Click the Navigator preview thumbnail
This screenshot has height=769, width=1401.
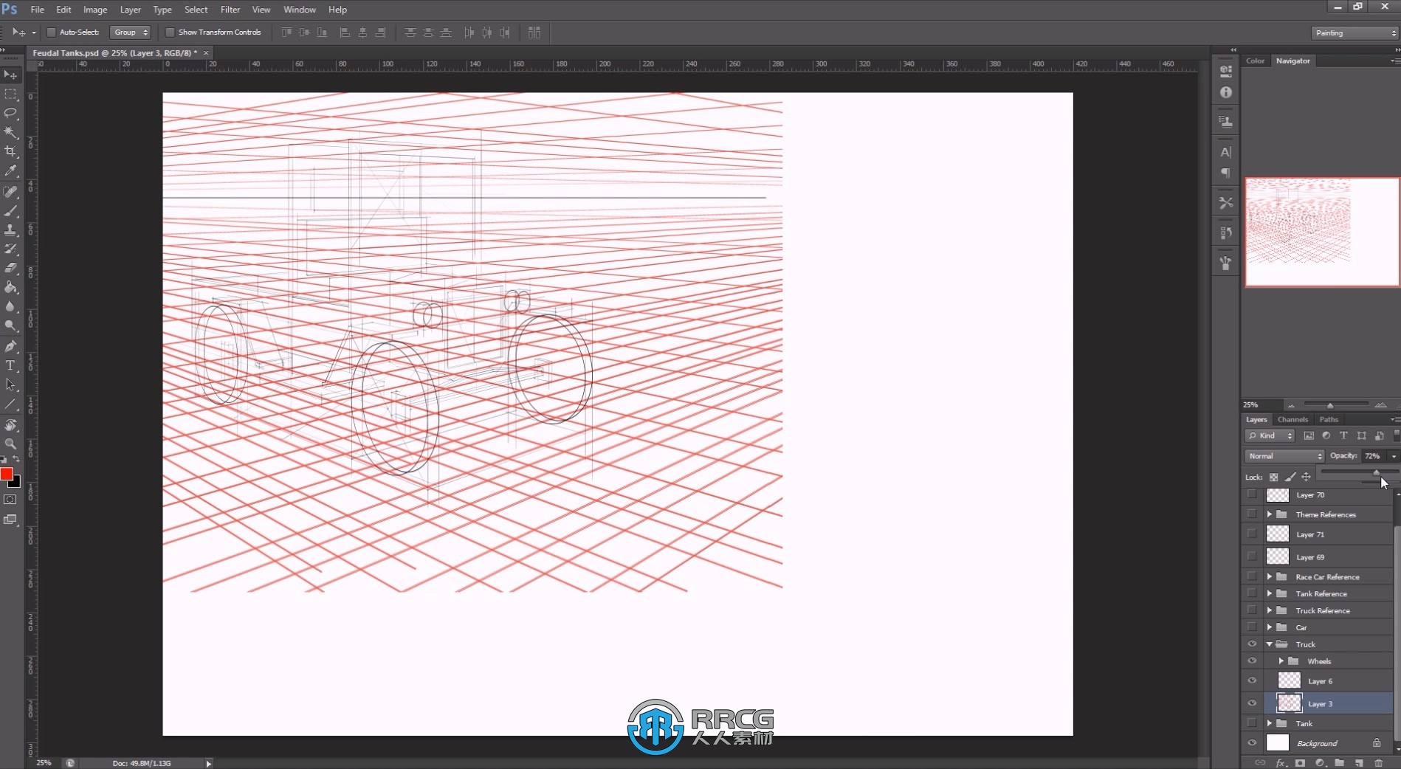tap(1321, 232)
